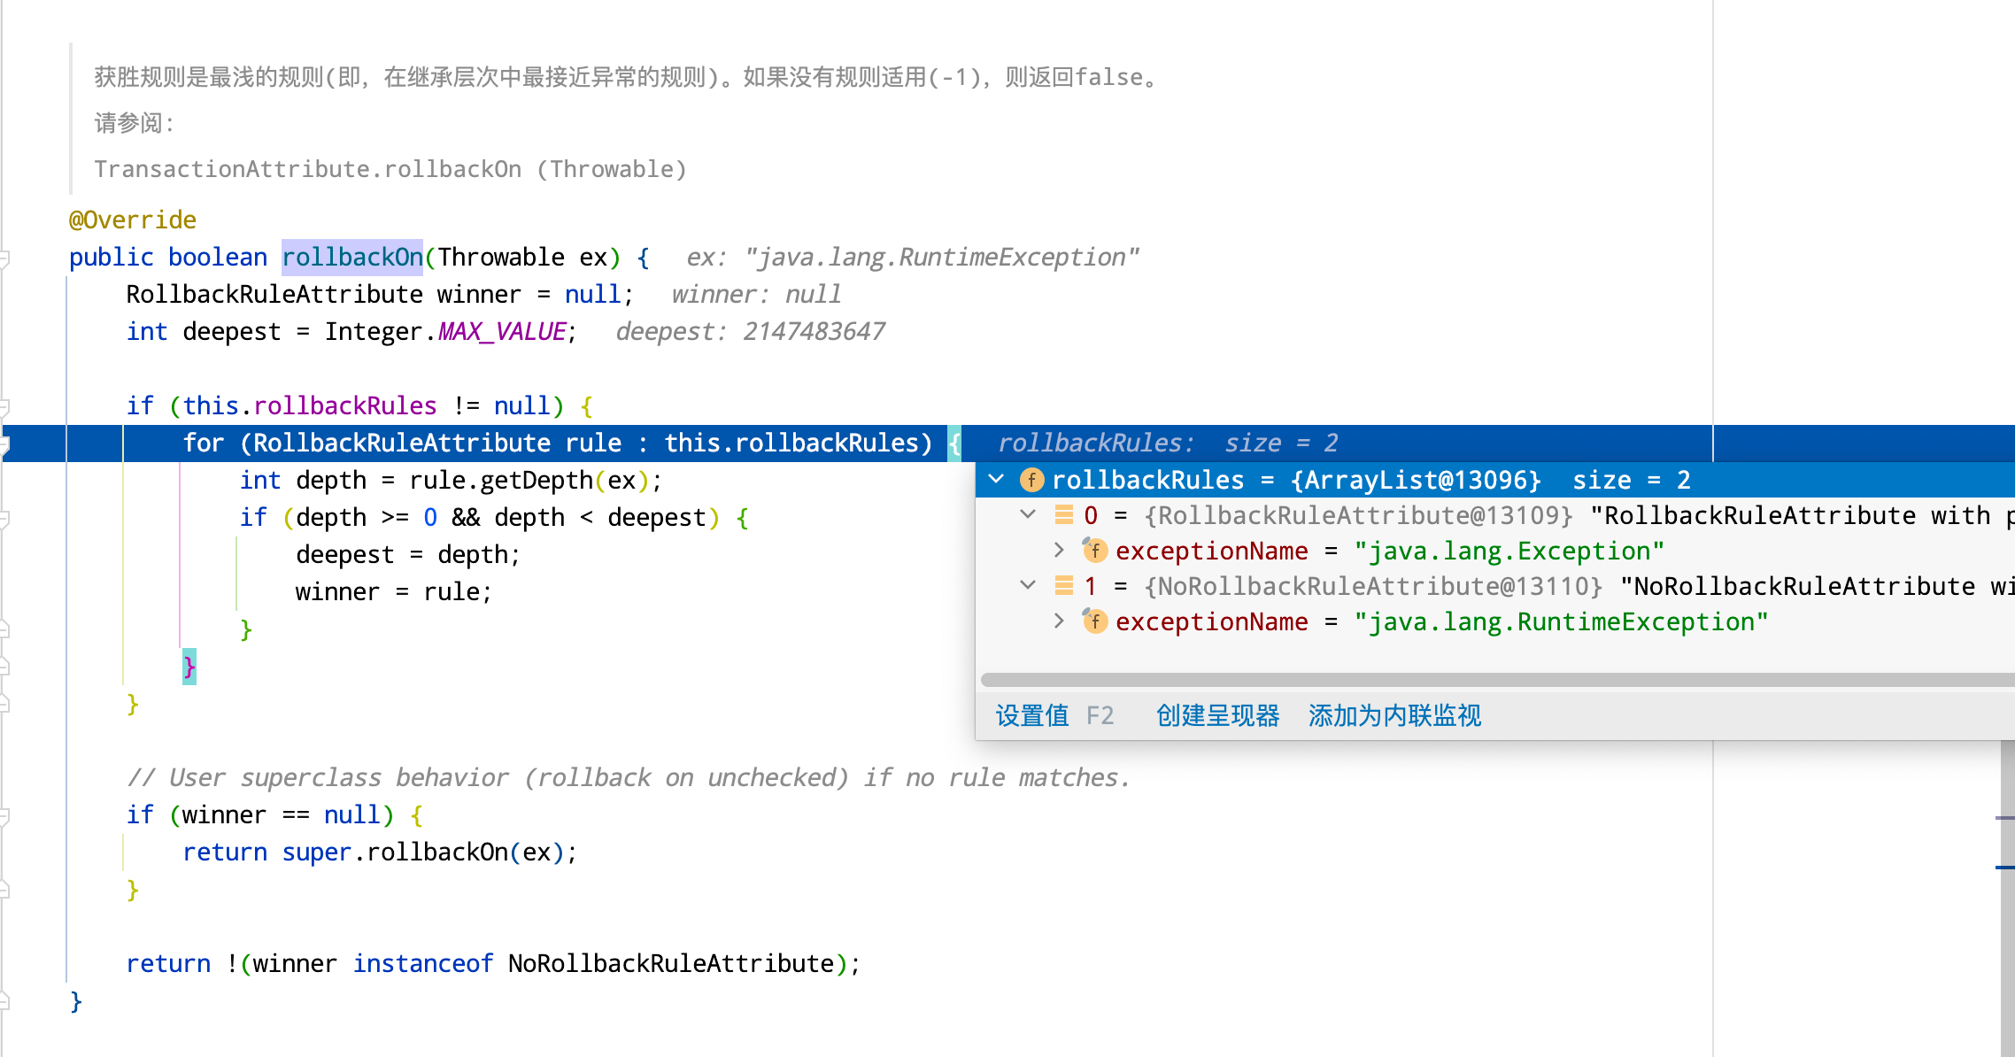
Task: Click TransactionAttribute.rollbackOn (Throwable) doc reference
Action: 390,169
